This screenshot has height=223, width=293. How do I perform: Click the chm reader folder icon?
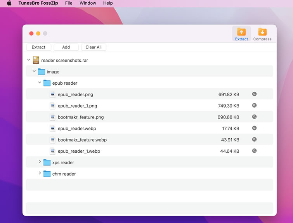(47, 174)
